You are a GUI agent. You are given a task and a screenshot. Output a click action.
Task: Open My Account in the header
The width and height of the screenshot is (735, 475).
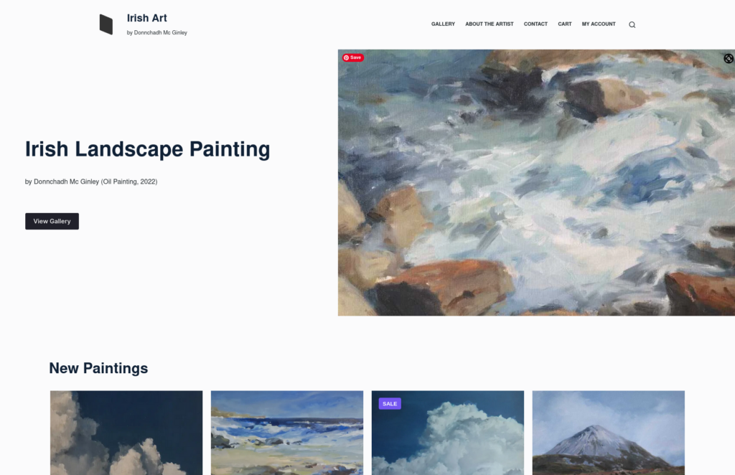click(x=599, y=24)
